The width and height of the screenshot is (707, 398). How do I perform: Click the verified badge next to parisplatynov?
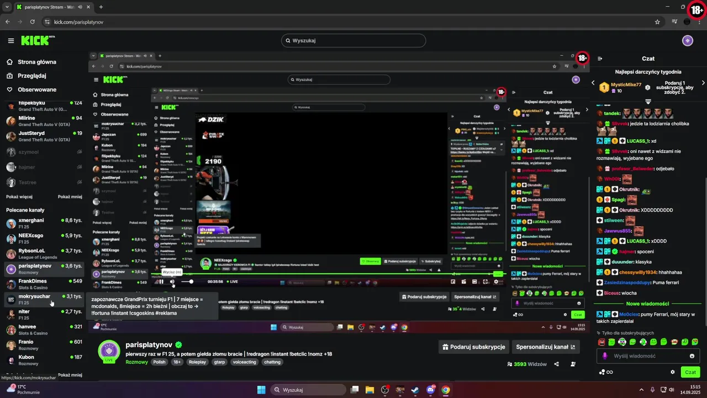tap(178, 345)
